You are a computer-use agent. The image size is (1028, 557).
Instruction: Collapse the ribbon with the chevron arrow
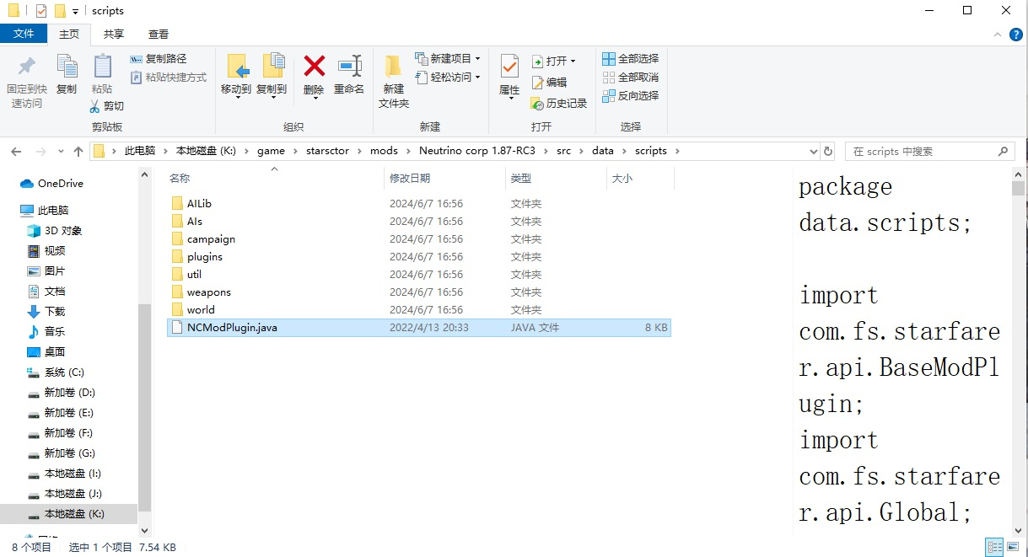pos(997,35)
